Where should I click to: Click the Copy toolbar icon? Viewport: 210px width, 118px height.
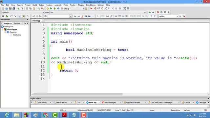(31, 9)
